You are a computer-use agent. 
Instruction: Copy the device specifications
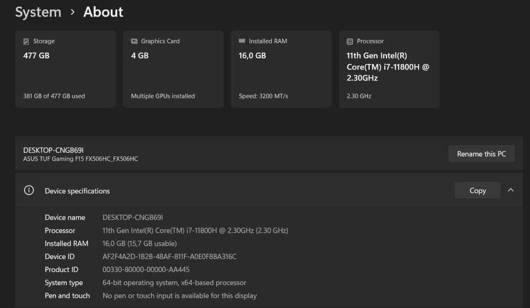click(477, 190)
